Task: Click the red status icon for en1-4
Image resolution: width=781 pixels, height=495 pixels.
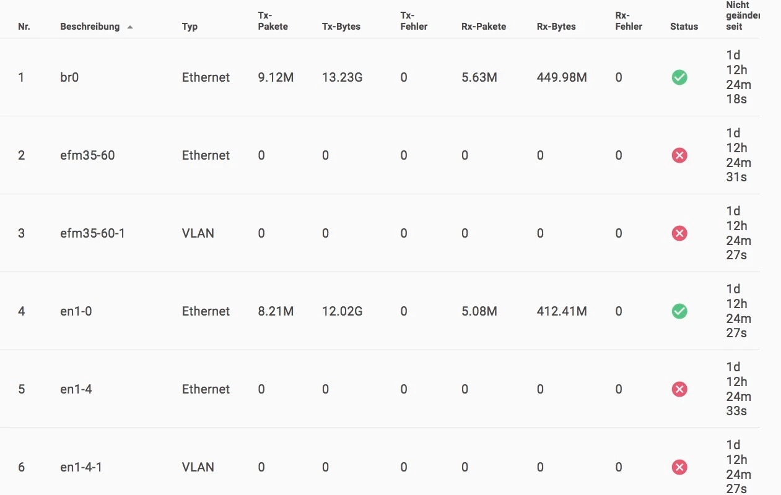Action: pos(679,389)
